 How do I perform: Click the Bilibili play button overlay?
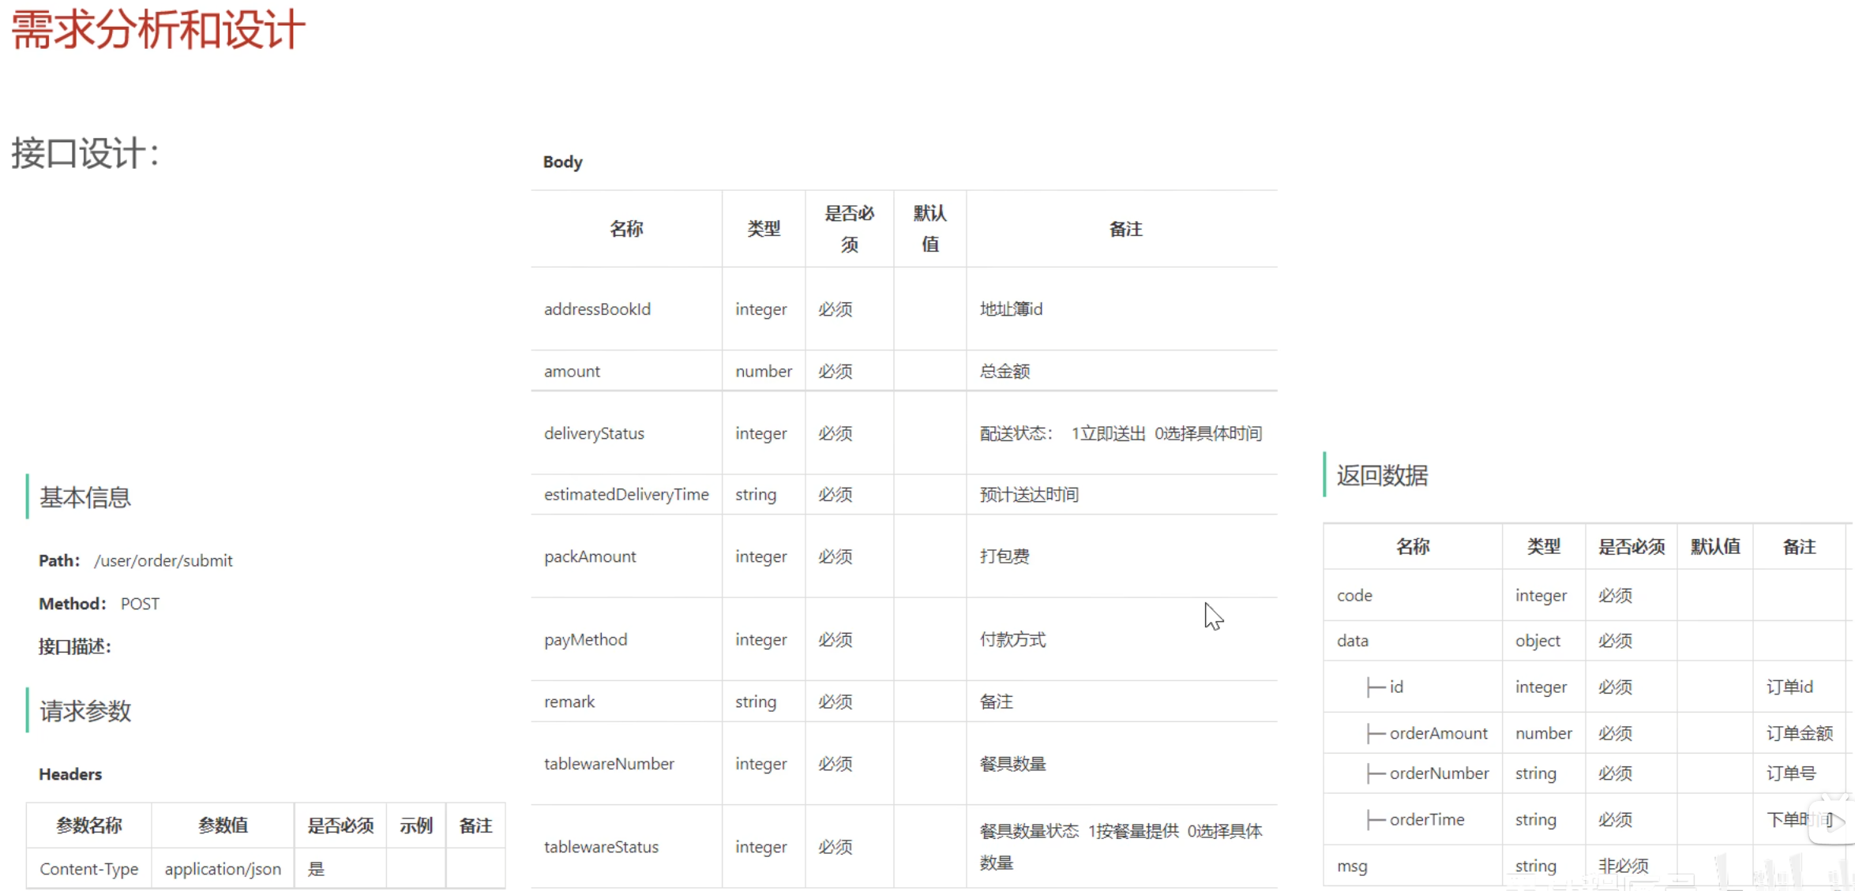pyautogui.click(x=1834, y=822)
